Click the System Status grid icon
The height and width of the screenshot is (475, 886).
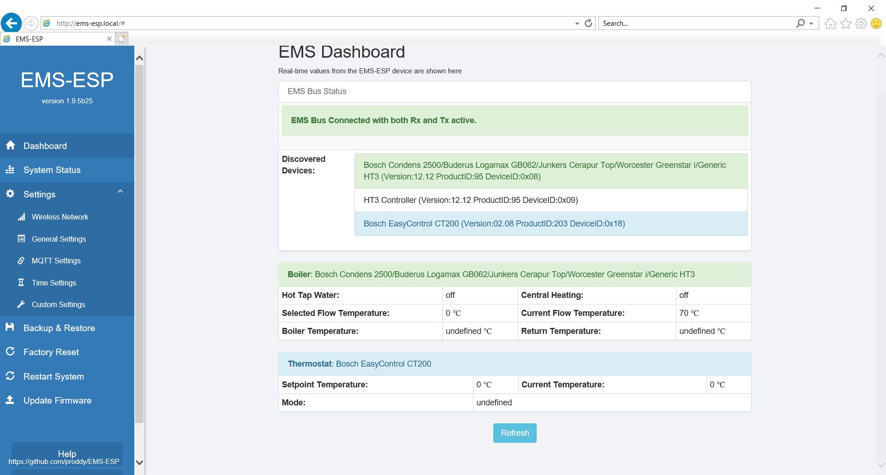[10, 170]
